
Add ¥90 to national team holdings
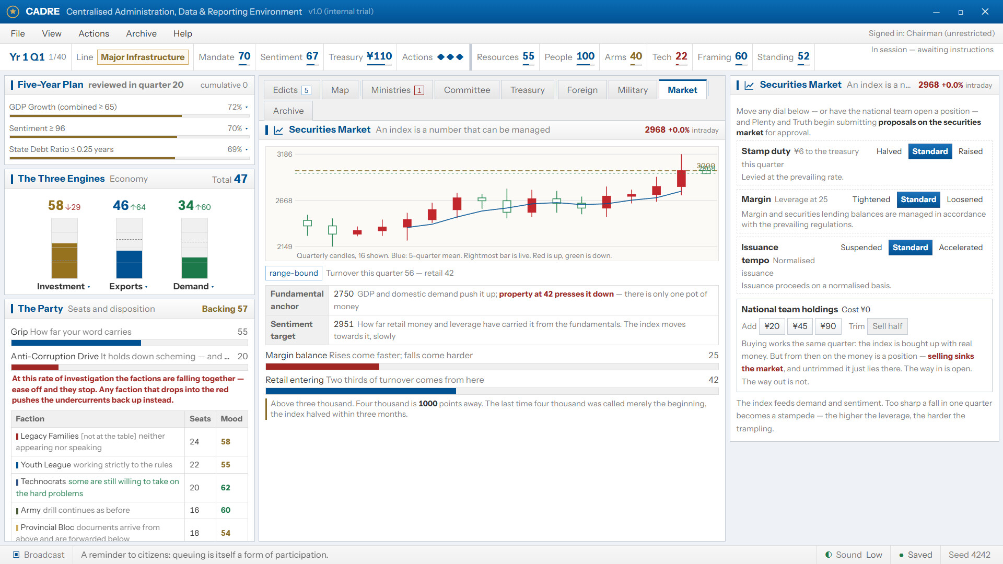click(828, 326)
